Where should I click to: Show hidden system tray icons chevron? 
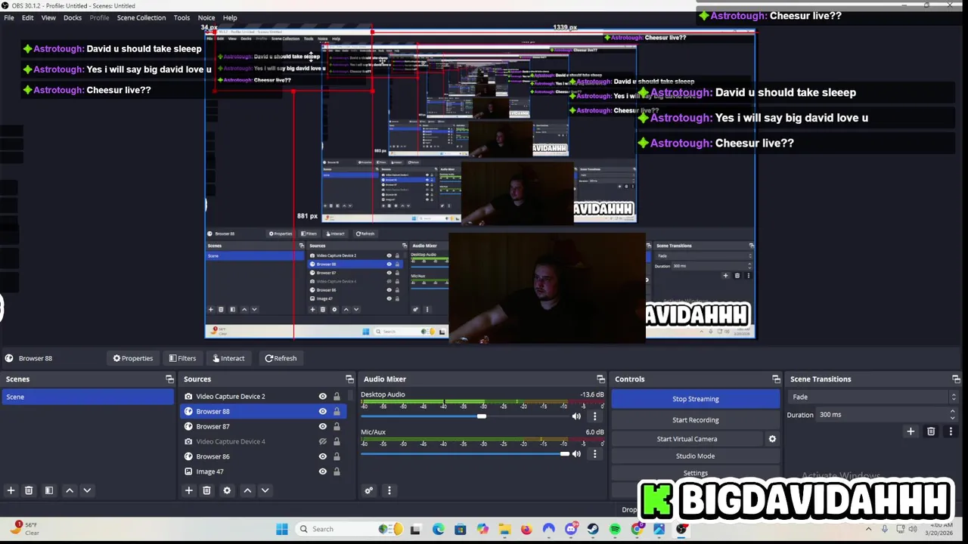(x=868, y=529)
